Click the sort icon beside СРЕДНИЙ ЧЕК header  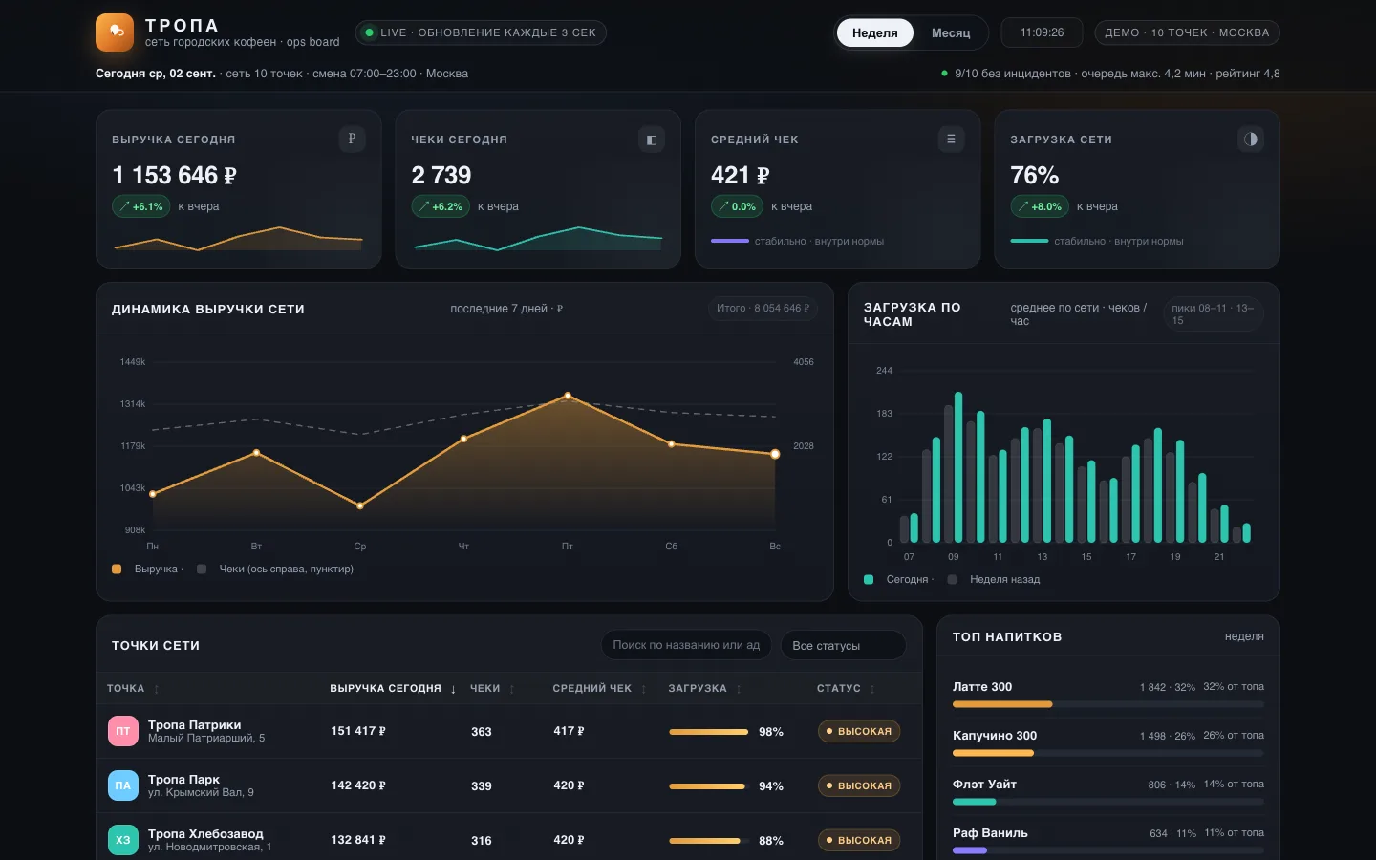point(644,689)
